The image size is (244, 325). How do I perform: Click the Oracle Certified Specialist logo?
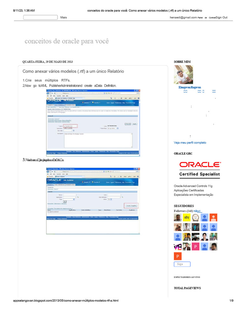point(200,169)
